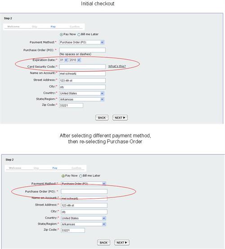Click BACK button in bottom form

click(103, 243)
